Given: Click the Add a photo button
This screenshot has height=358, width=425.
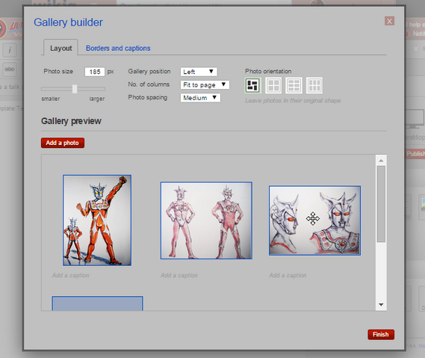Looking at the screenshot, I should (x=63, y=143).
